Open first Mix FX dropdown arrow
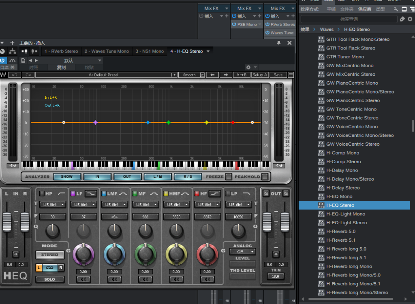The width and height of the screenshot is (415, 304). (227, 9)
